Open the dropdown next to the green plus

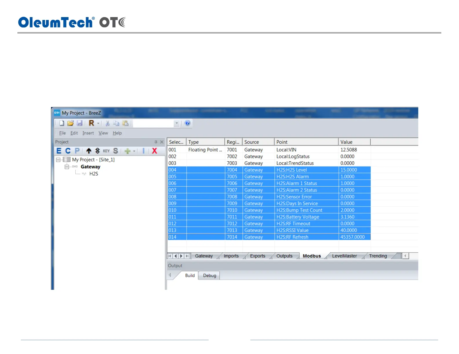coord(134,151)
